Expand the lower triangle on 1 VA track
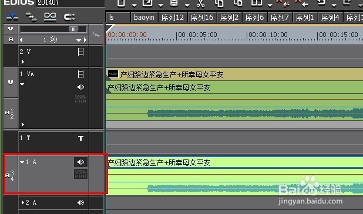Screen dimensions: 363x214 [x=22, y=124]
